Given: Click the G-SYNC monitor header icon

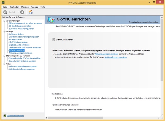Looking at the screenshot, I should click(51, 20).
